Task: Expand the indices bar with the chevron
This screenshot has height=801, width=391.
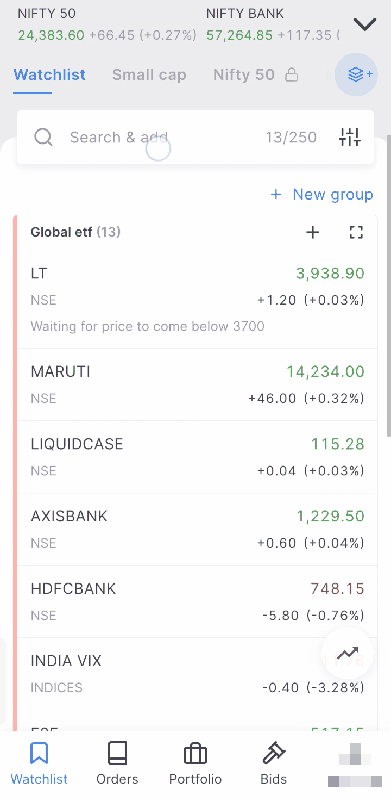Action: [365, 24]
